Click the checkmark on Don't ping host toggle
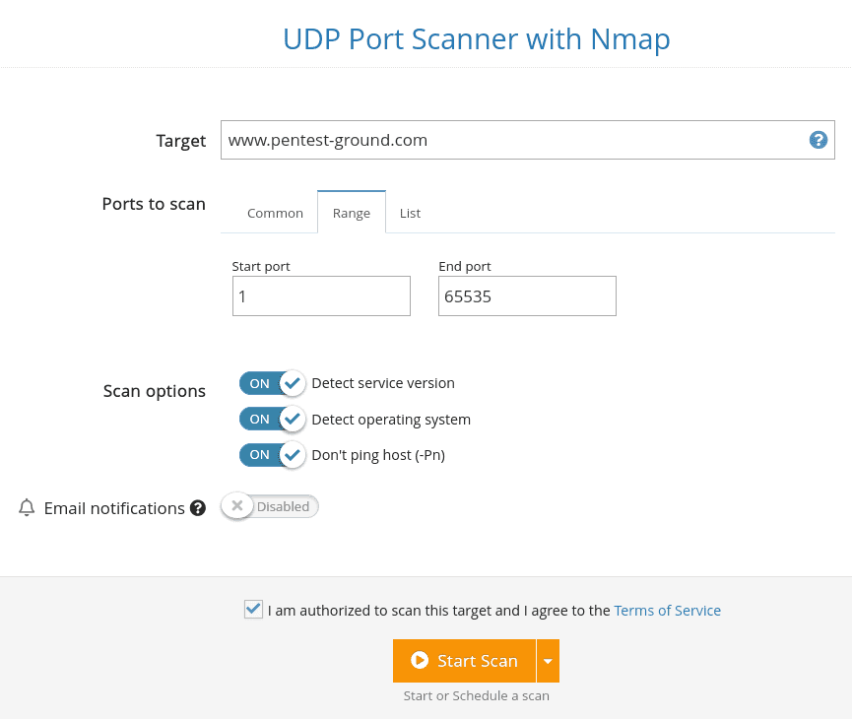Image resolution: width=852 pixels, height=719 pixels. tap(293, 455)
